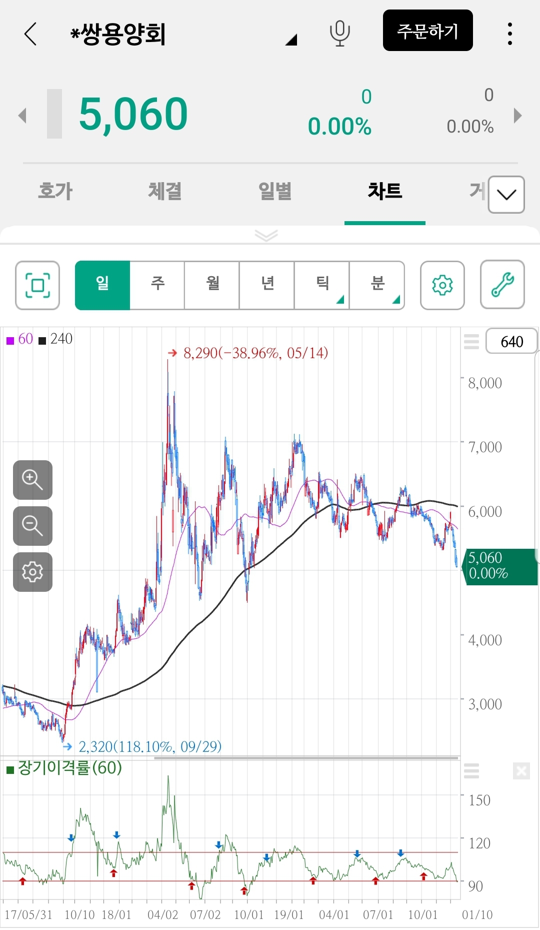Tap the 8,290 high price annotation
The width and height of the screenshot is (540, 930).
[x=248, y=353]
